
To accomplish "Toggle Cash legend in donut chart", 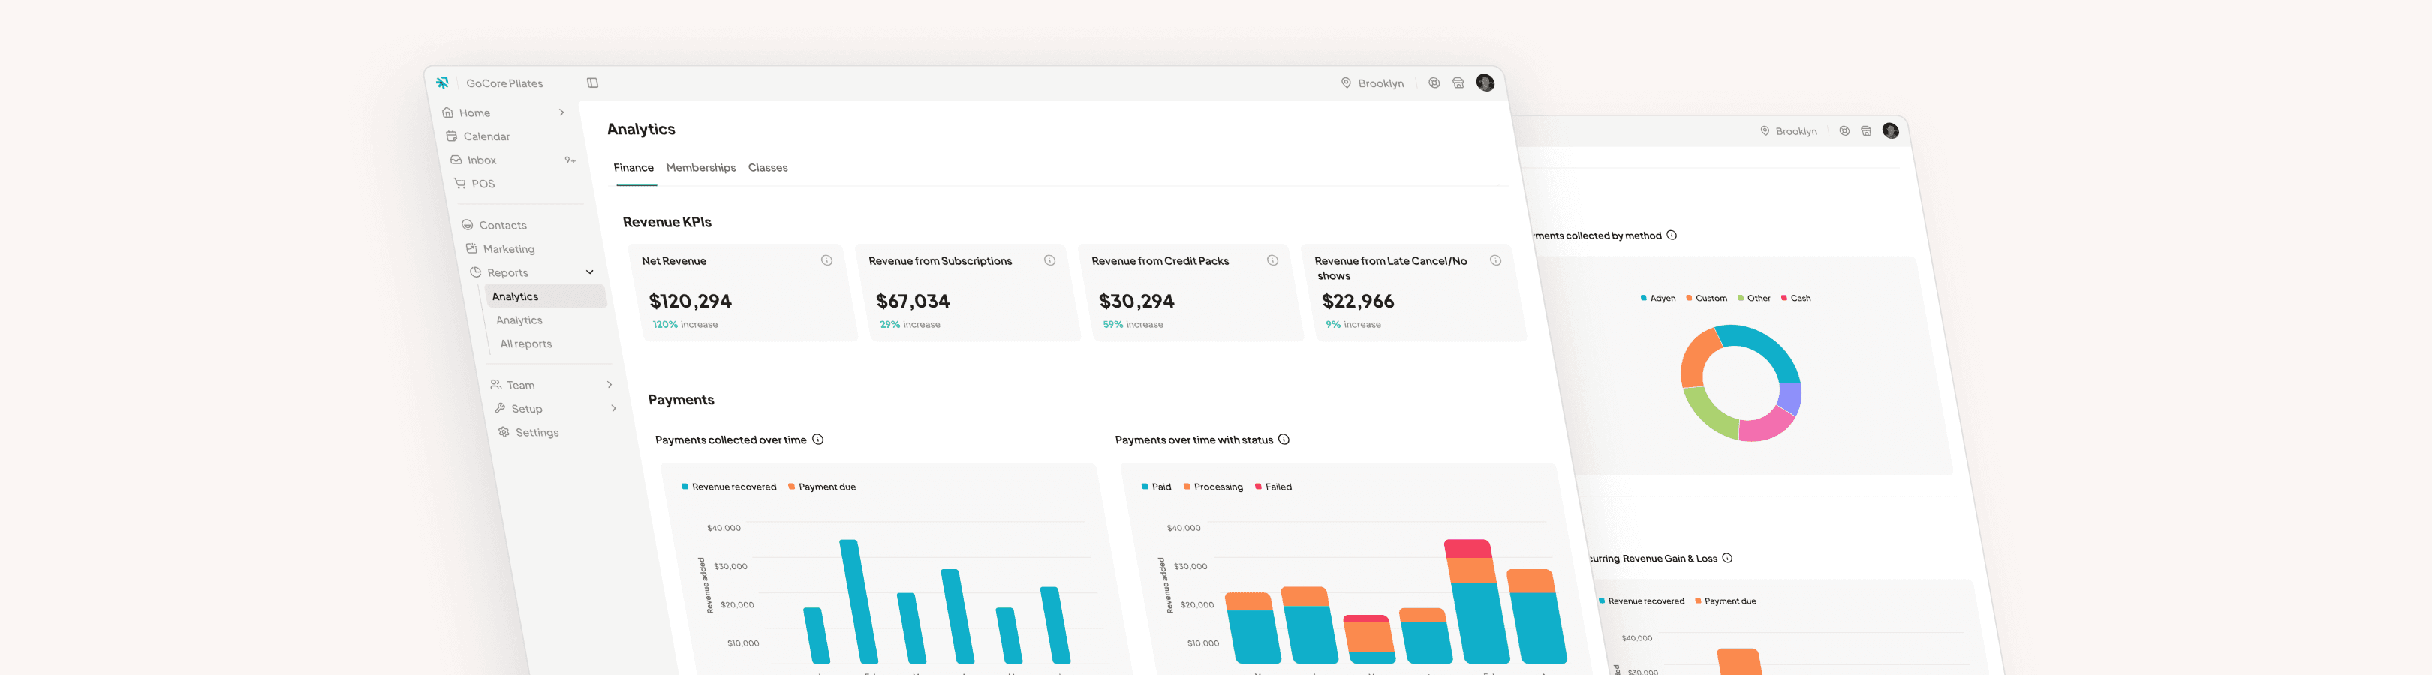I will click(1797, 298).
